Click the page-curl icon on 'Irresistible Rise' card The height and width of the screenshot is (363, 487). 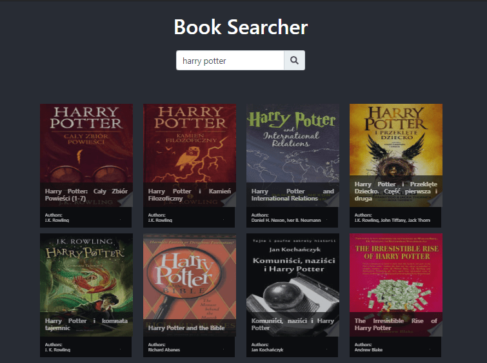click(x=435, y=329)
